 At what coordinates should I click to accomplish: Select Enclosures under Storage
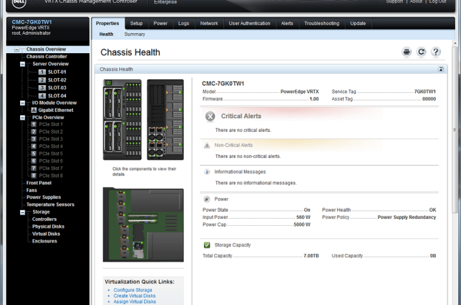[45, 241]
